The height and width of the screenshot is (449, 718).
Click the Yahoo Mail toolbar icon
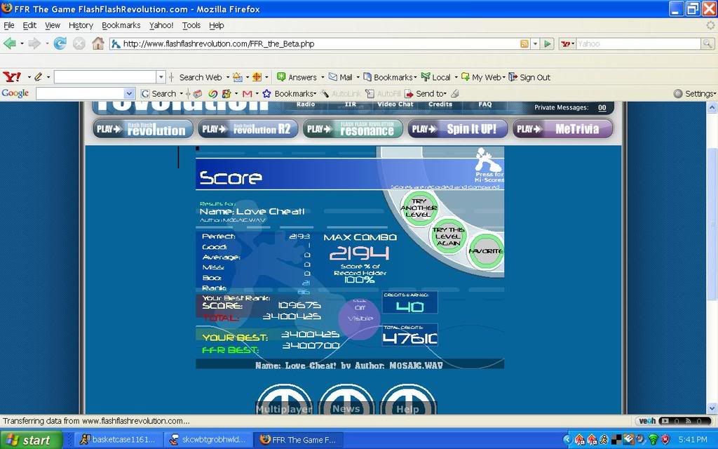(341, 77)
